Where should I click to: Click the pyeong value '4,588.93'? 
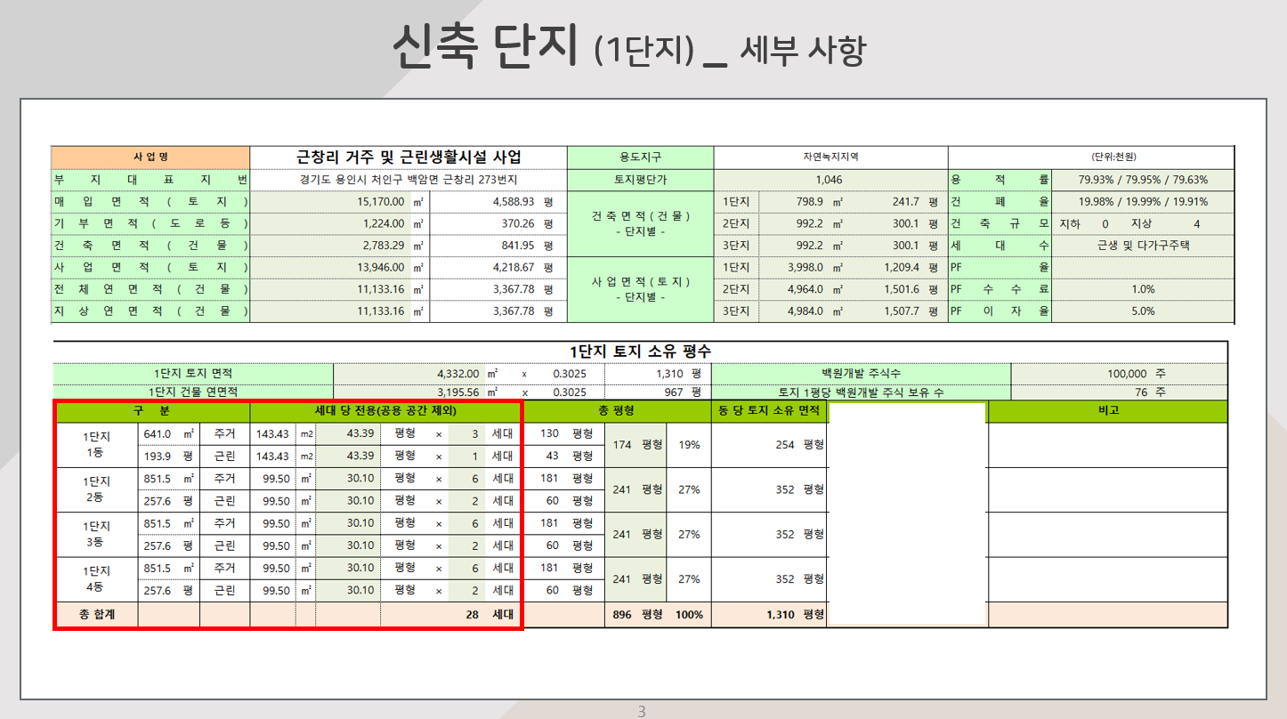(x=512, y=201)
